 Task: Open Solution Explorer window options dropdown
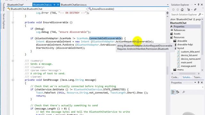tap(195, 5)
